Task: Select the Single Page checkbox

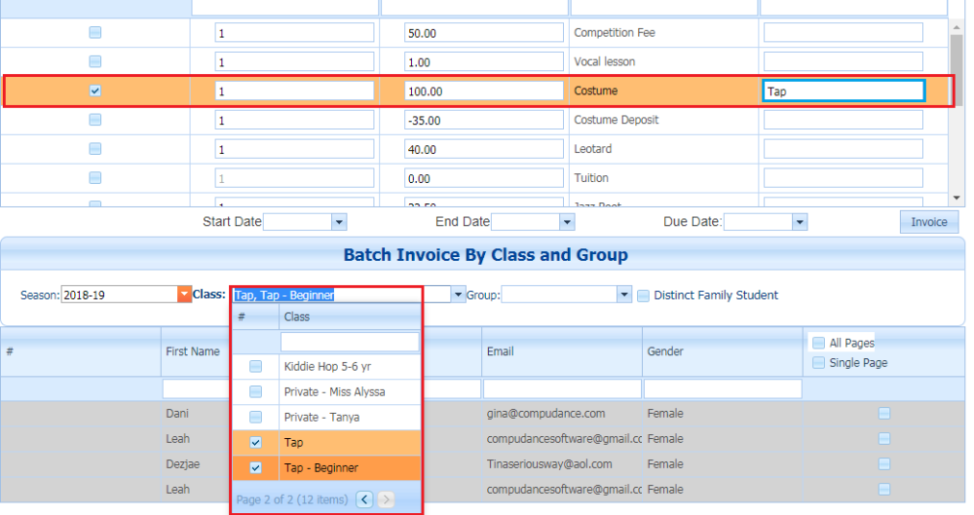Action: (x=819, y=363)
